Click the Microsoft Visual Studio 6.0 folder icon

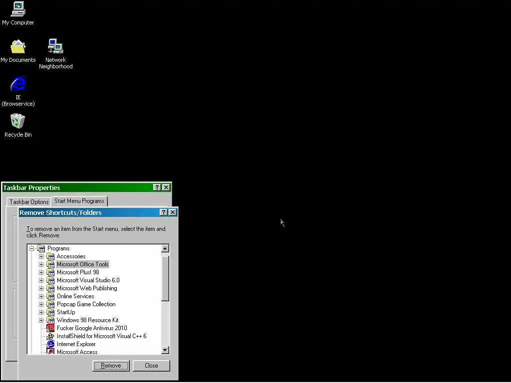pos(50,280)
